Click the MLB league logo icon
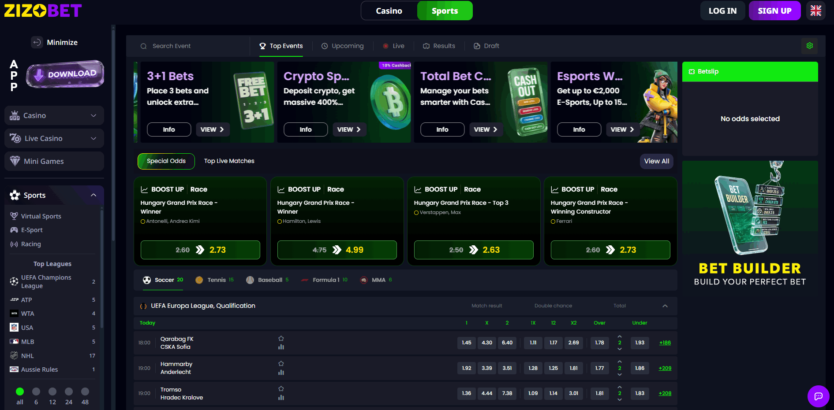This screenshot has width=834, height=410. 14,341
